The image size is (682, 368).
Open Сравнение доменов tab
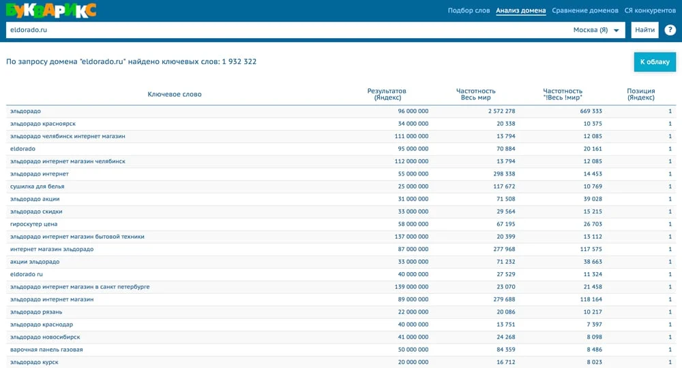585,10
